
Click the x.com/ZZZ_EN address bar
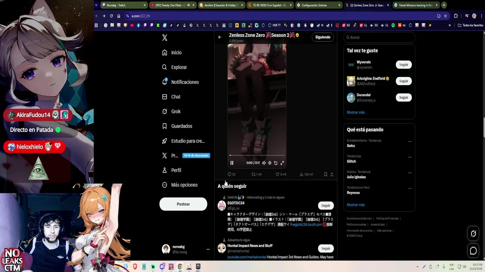tap(280, 16)
